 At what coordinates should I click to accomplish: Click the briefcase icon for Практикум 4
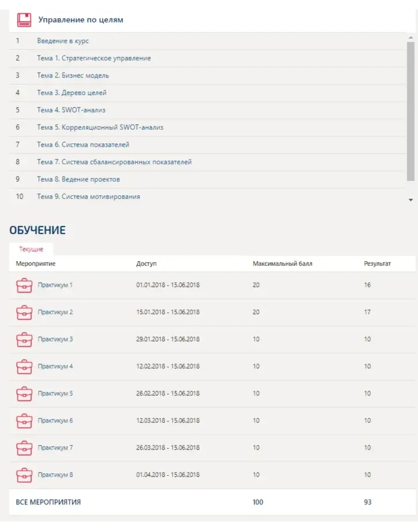pyautogui.click(x=24, y=367)
